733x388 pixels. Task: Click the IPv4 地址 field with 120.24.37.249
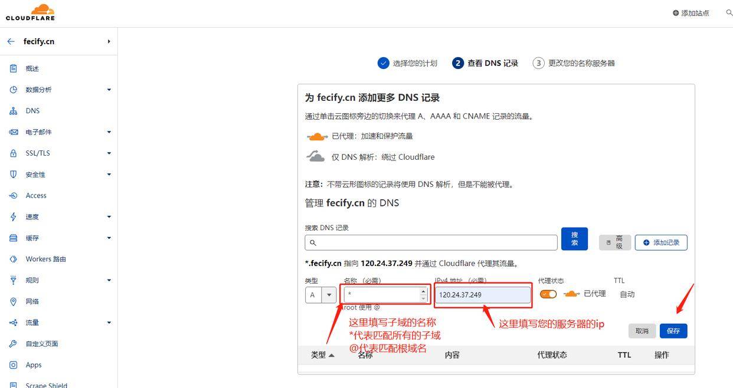click(x=483, y=295)
